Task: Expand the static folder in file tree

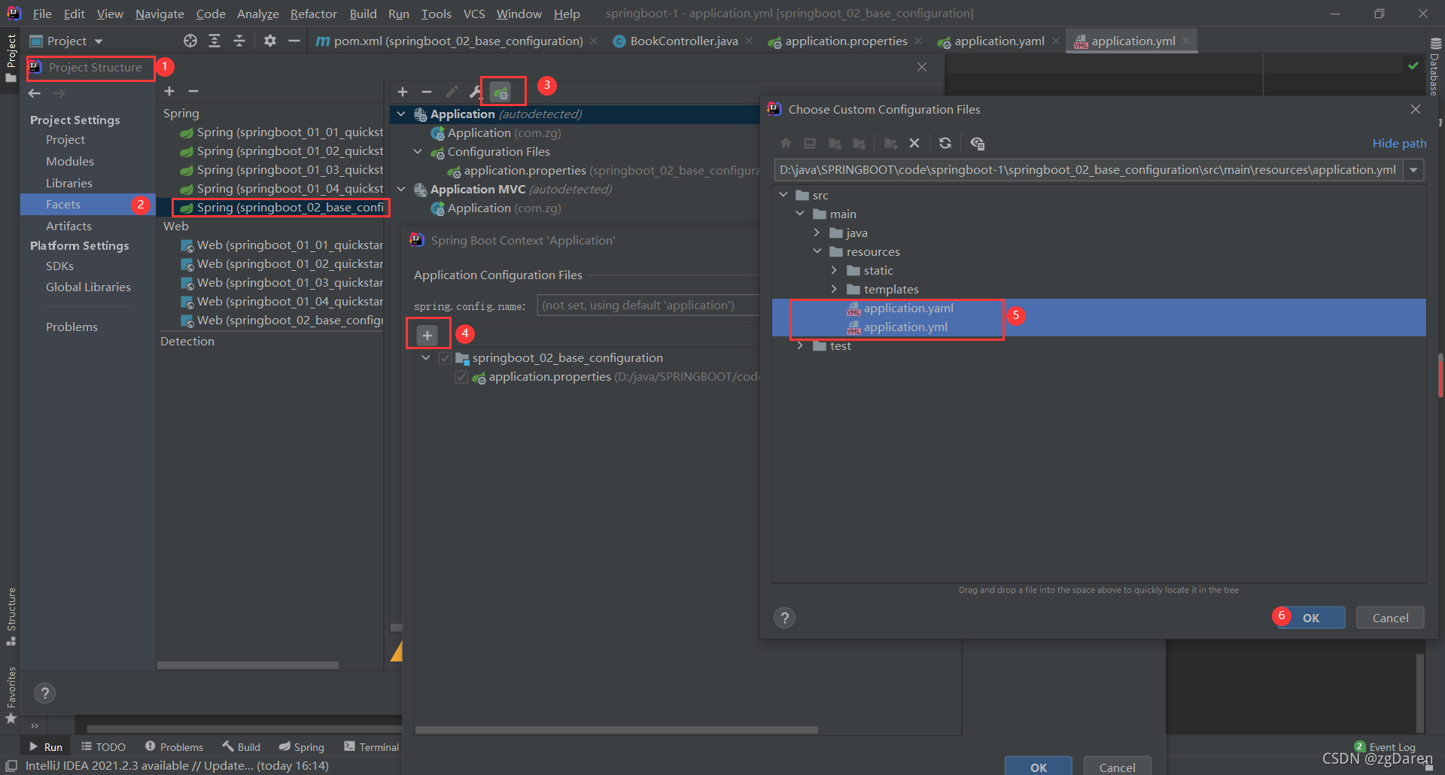Action: 834,270
